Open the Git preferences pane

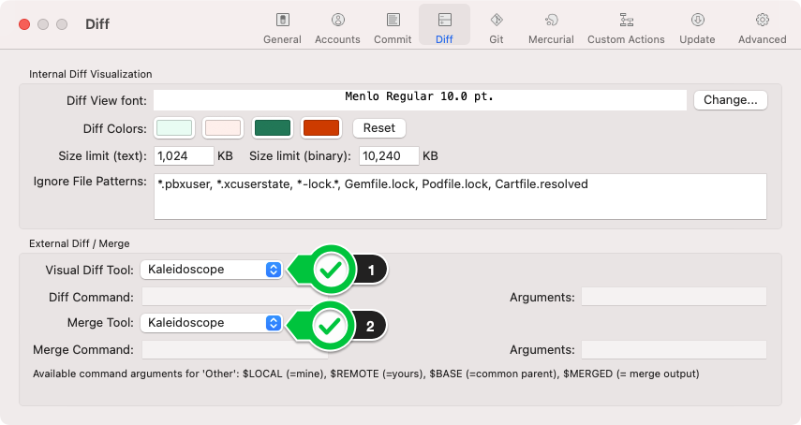pyautogui.click(x=496, y=27)
